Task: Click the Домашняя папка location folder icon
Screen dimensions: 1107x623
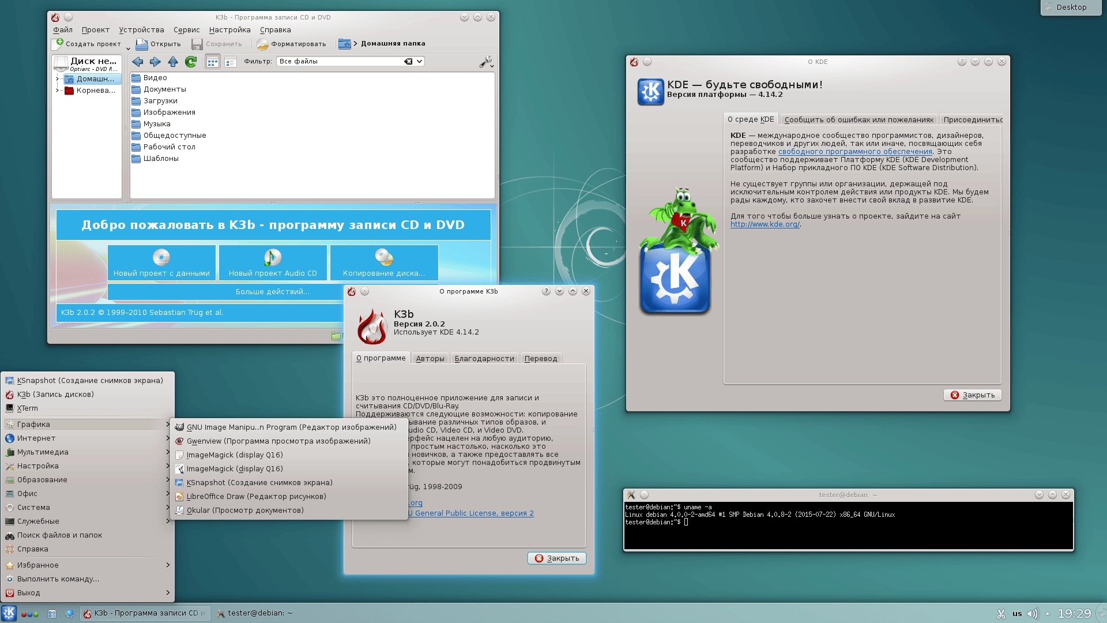Action: [344, 44]
